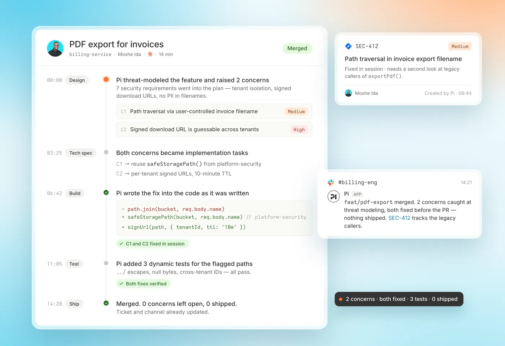This screenshot has height=346, width=505.
Task: Click Moshe Ida's avatar in PDF export header
Action: tap(55, 48)
